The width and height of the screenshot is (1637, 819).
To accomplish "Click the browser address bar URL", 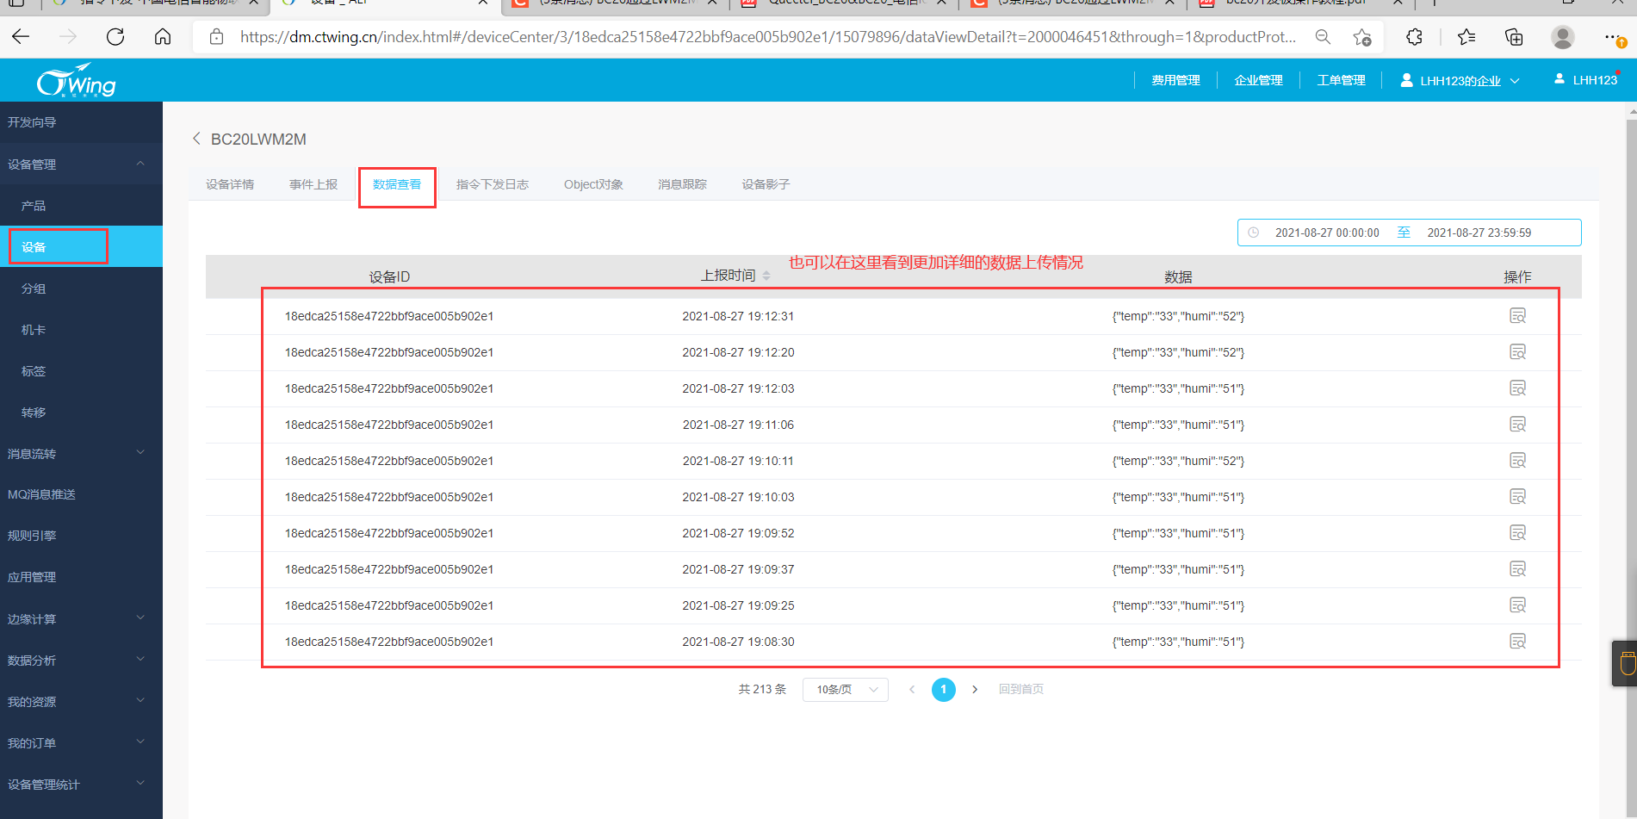I will click(x=768, y=37).
